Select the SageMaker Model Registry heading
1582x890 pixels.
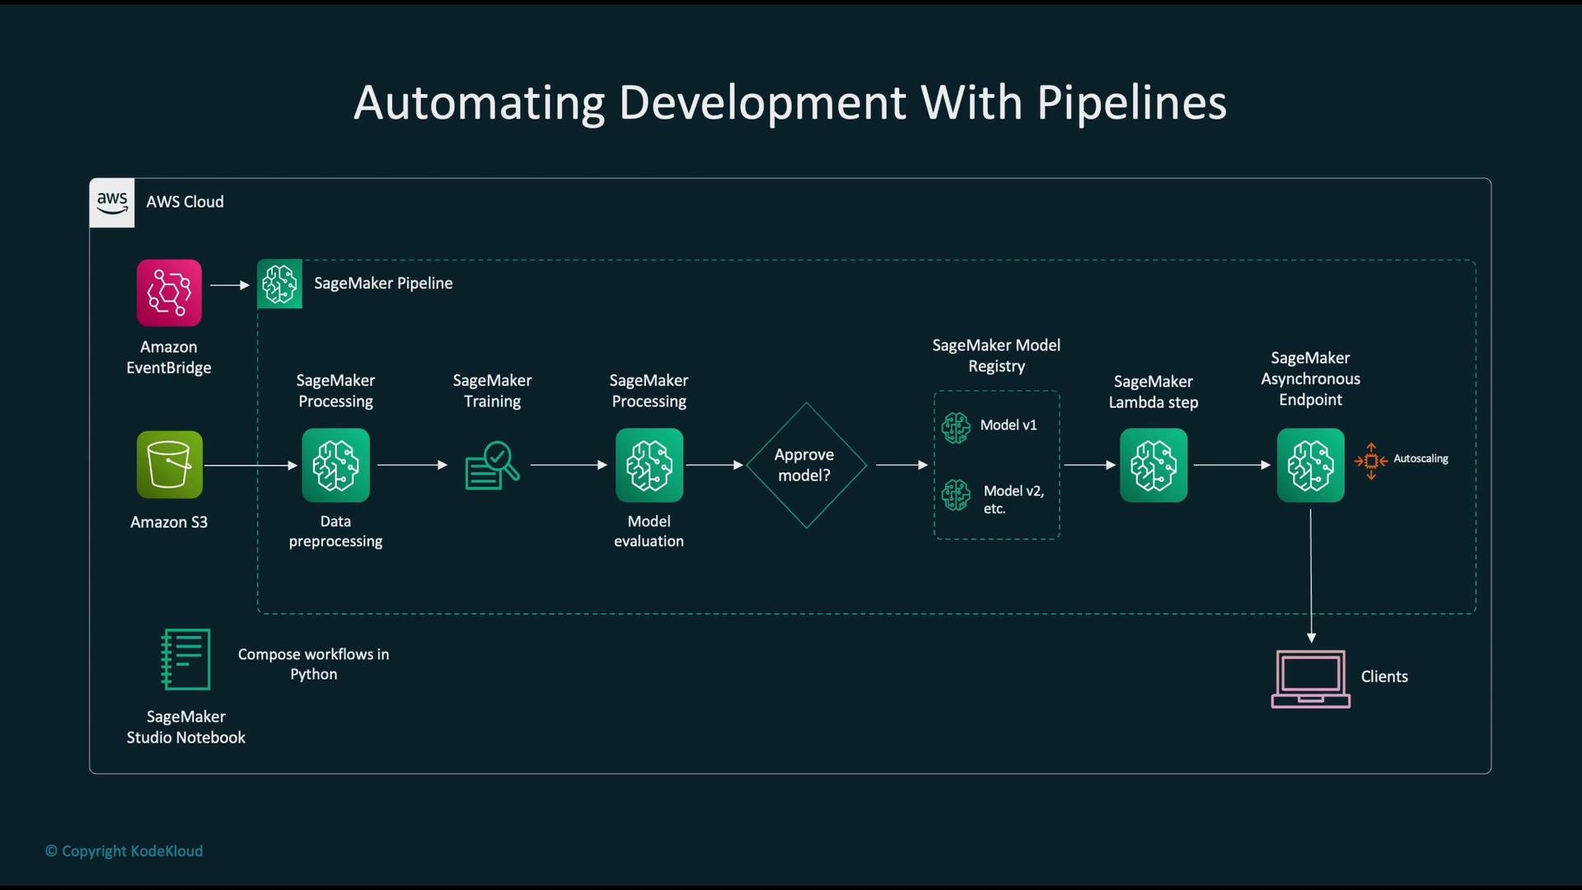(996, 356)
